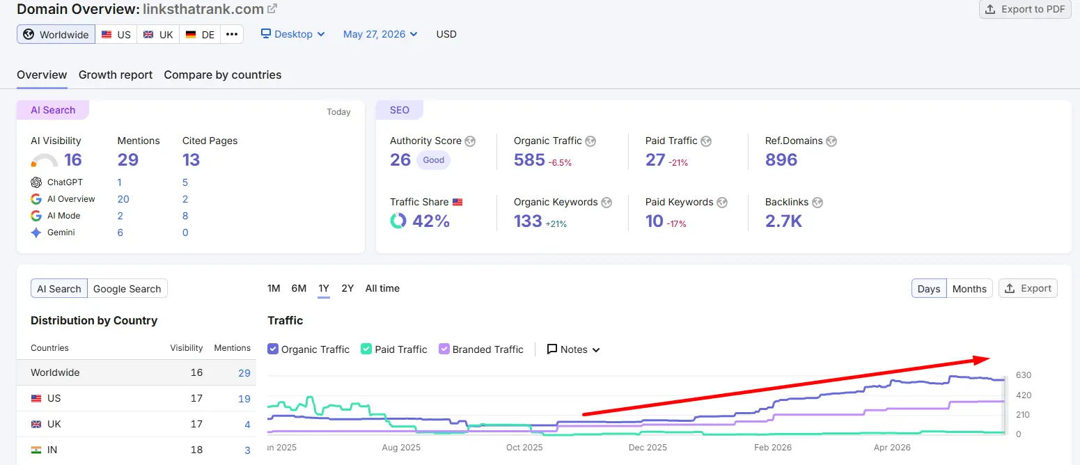Screen dimensions: 1080x465
Task: Click the Google icon beside AI Overview
Action: (x=36, y=199)
